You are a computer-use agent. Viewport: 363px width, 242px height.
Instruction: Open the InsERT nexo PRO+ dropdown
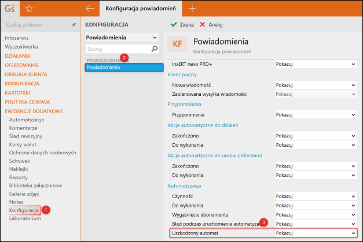317,64
